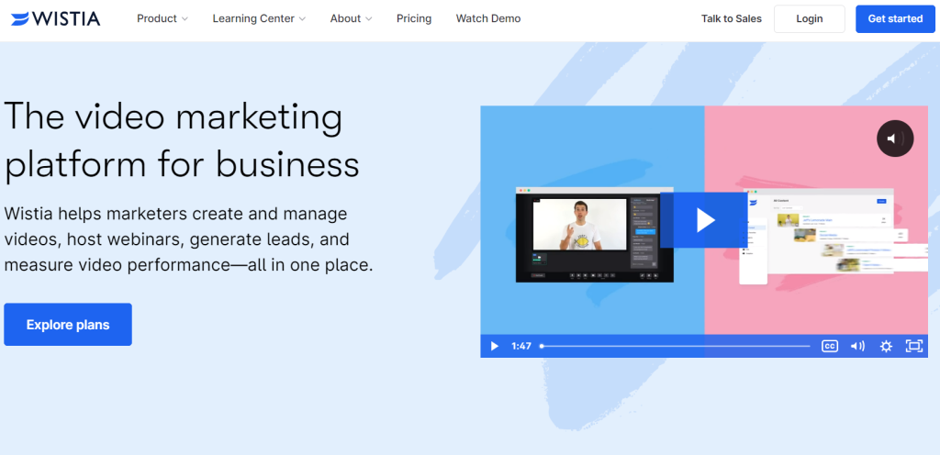The image size is (940, 455).
Task: Expand the Learning Center menu
Action: [x=259, y=18]
